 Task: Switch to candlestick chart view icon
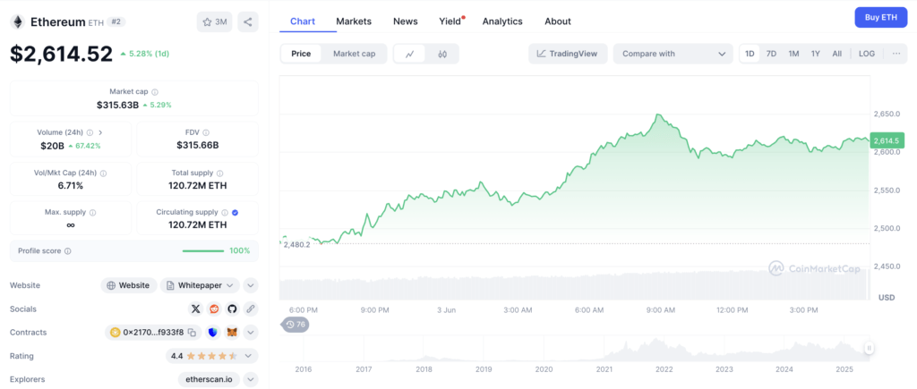point(442,54)
